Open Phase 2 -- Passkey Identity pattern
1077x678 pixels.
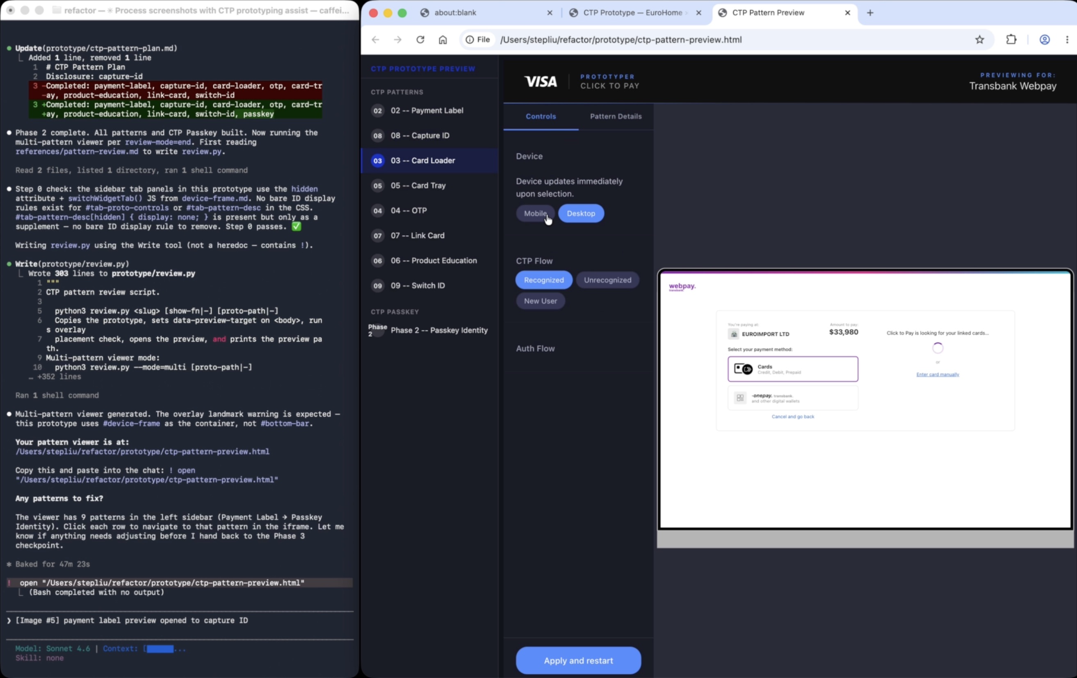click(x=429, y=330)
